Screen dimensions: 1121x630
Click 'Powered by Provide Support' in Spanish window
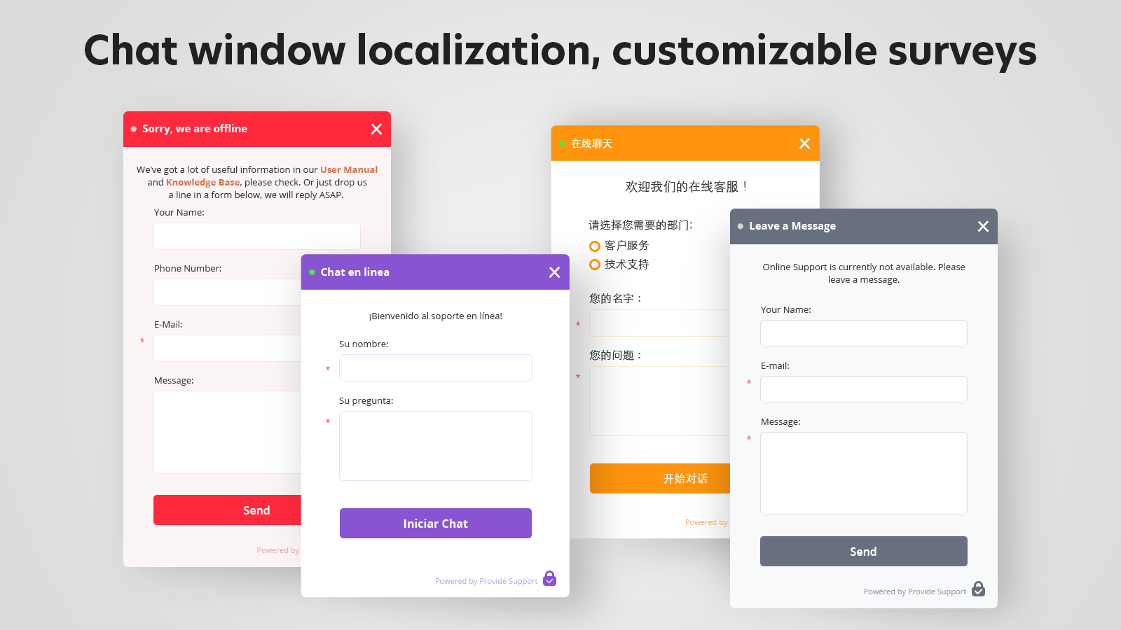point(486,581)
